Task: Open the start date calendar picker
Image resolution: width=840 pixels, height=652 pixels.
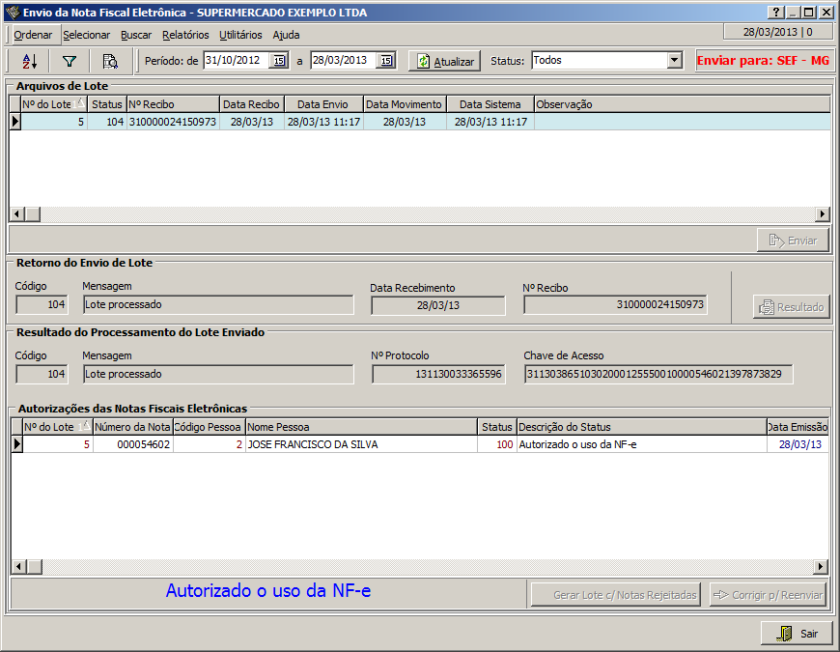Action: [278, 61]
